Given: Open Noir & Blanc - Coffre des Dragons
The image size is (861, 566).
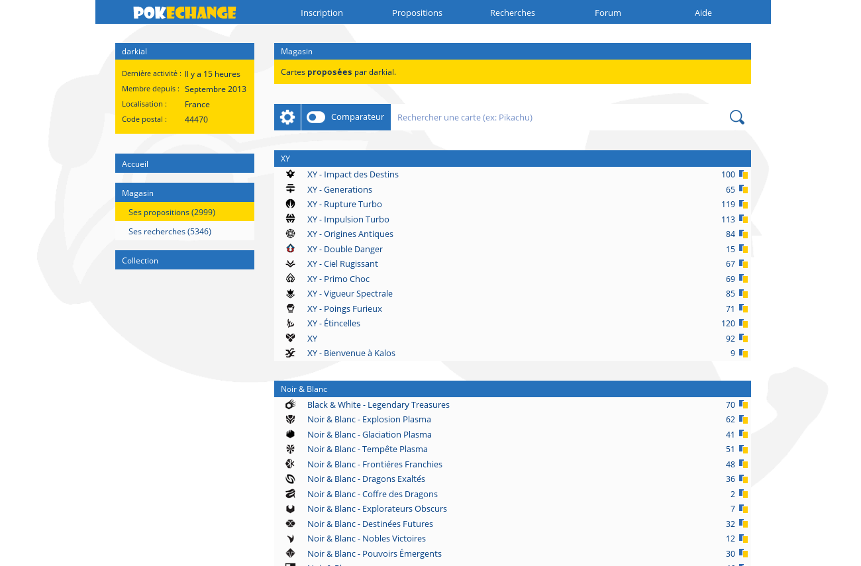Looking at the screenshot, I should point(372,494).
